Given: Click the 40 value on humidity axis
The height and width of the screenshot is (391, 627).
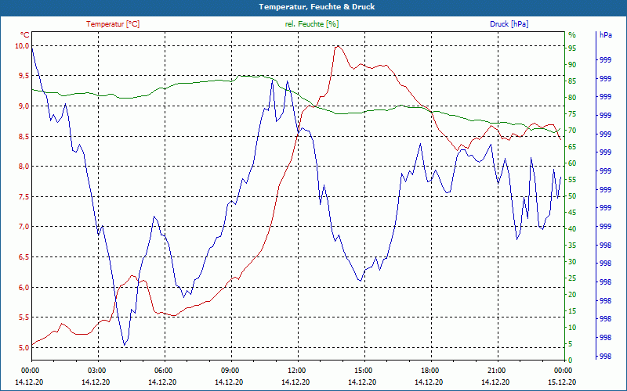Looking at the screenshot, I should point(572,228).
